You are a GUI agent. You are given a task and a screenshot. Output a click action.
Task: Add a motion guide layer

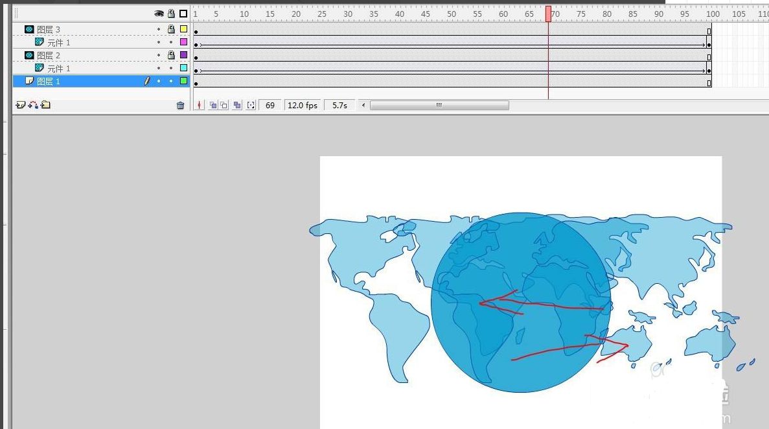point(32,105)
